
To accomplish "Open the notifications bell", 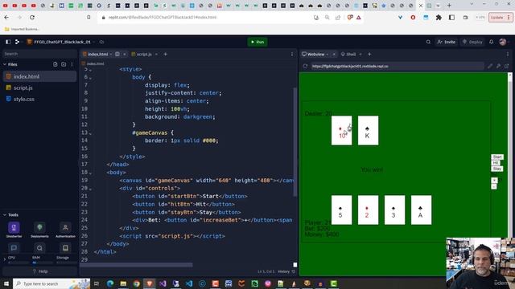I will [492, 42].
